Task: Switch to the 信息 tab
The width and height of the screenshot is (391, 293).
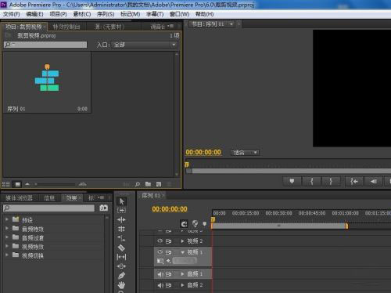Action: pos(49,198)
